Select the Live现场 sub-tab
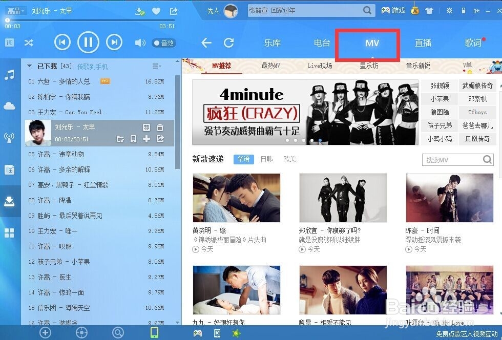 pos(320,66)
